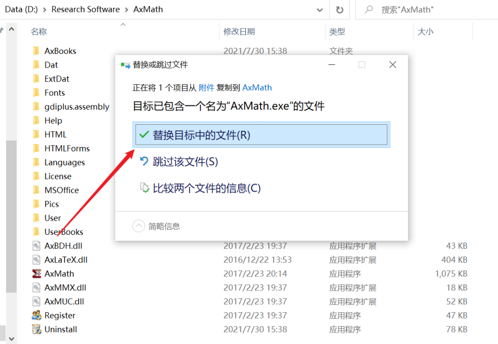Click the AxMath application icon
Viewport: 498px width, 344px height.
click(36, 274)
